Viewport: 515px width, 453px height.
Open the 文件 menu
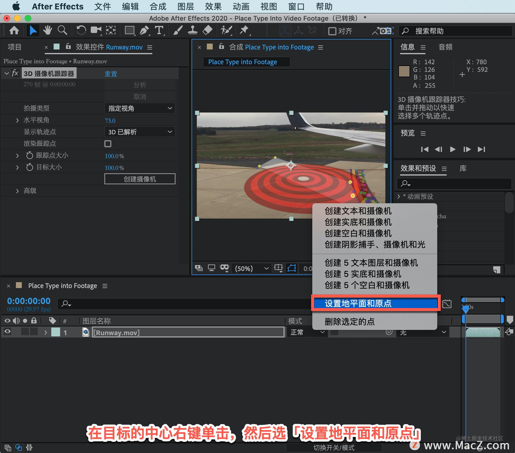pyautogui.click(x=103, y=6)
